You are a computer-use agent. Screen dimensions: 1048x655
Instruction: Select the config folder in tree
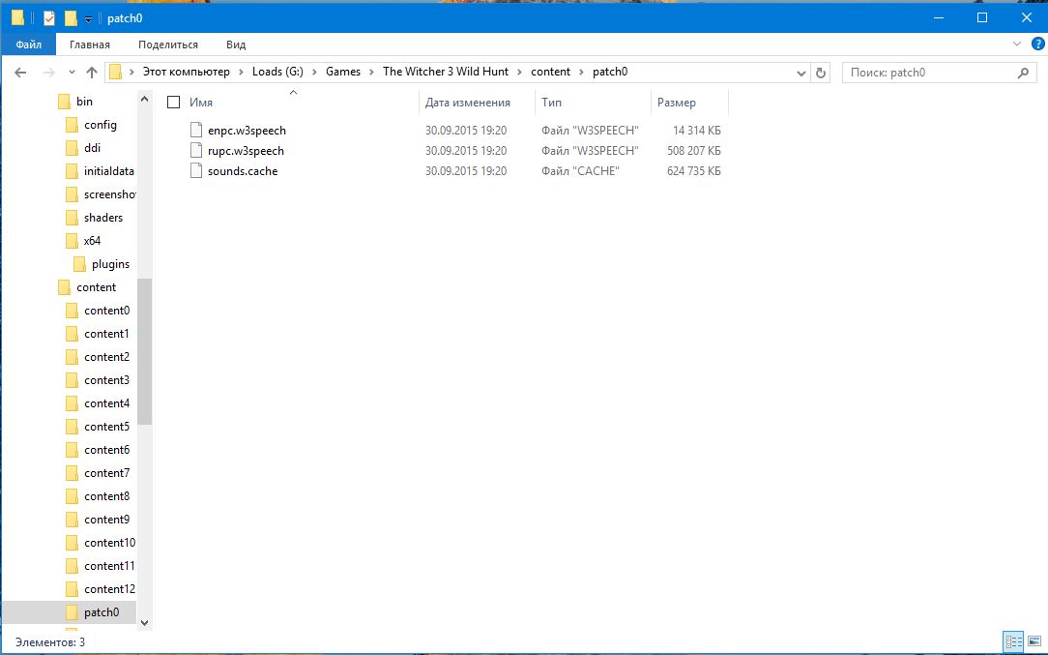point(101,125)
